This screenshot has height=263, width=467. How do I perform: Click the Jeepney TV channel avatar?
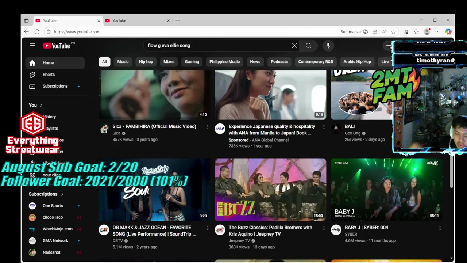click(x=220, y=230)
